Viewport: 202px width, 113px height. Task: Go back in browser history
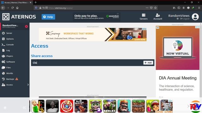(x=3, y=8)
